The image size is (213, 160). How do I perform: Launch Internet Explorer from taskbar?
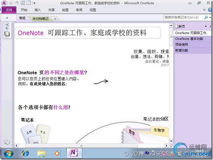26,153
